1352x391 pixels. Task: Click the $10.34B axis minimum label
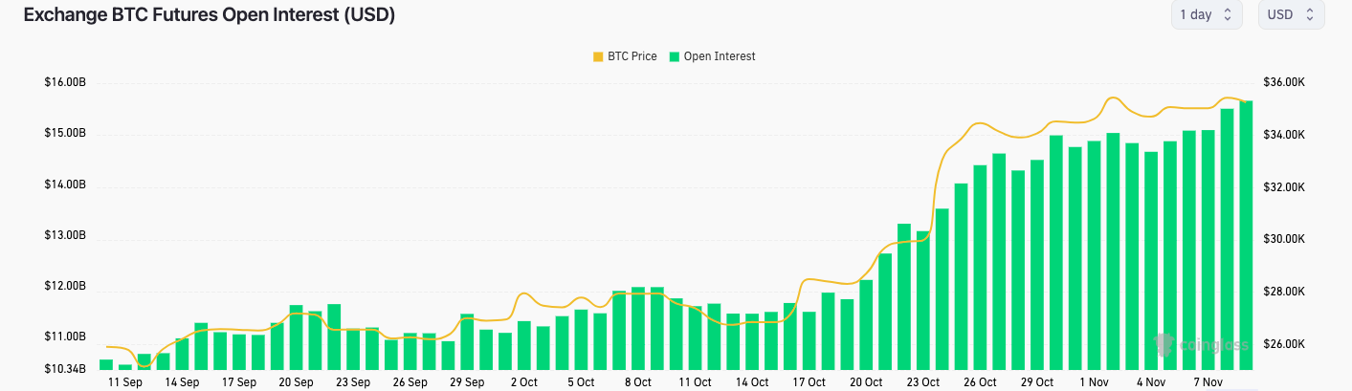coord(65,368)
